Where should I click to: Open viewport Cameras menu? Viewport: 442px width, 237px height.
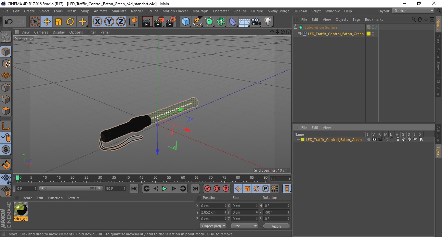41,32
